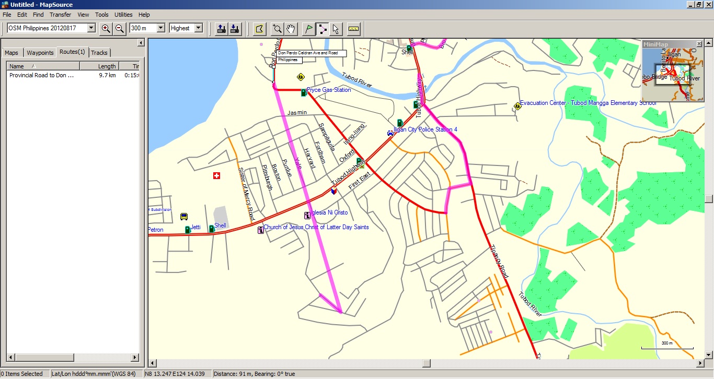Click the map's horizontal scrollbar thumb
This screenshot has width=714, height=379.
pos(427,363)
